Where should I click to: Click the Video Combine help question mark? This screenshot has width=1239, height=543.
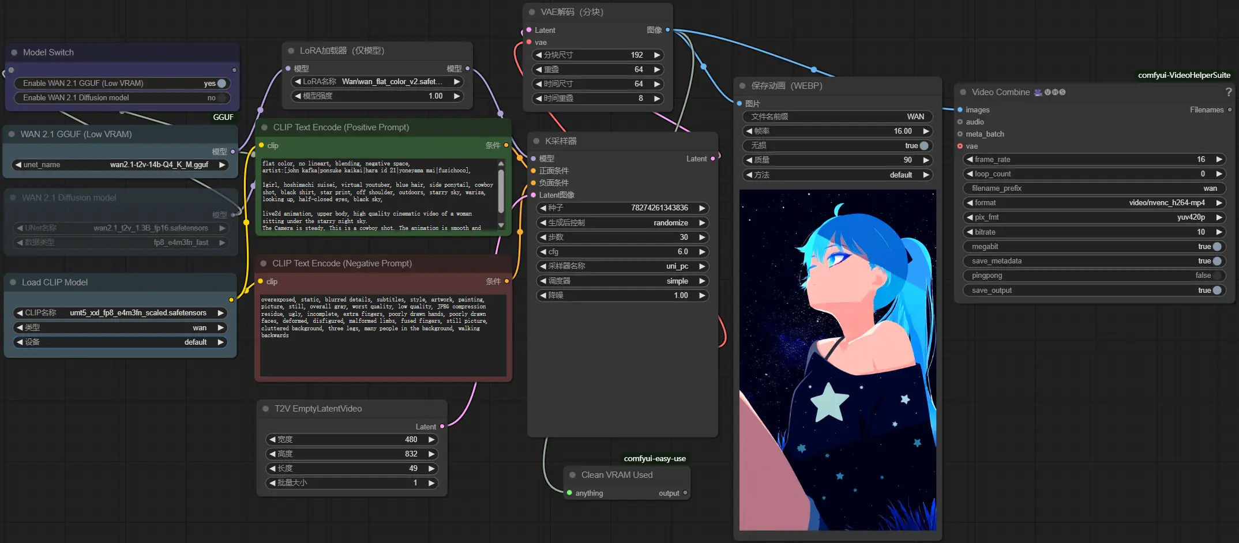1228,92
